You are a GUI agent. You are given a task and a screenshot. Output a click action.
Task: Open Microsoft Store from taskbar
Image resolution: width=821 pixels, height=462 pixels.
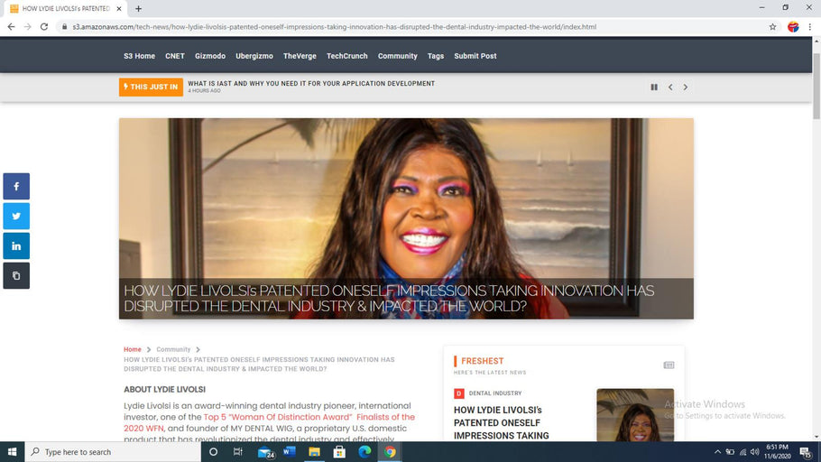click(339, 451)
